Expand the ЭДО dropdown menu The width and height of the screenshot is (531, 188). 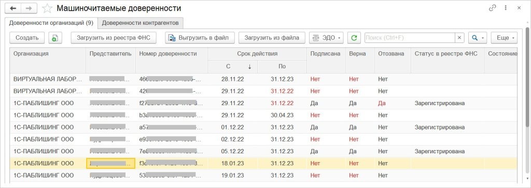327,38
